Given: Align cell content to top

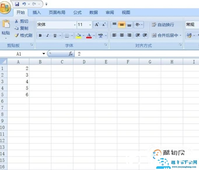Looking at the screenshot, I should pos(114,24).
